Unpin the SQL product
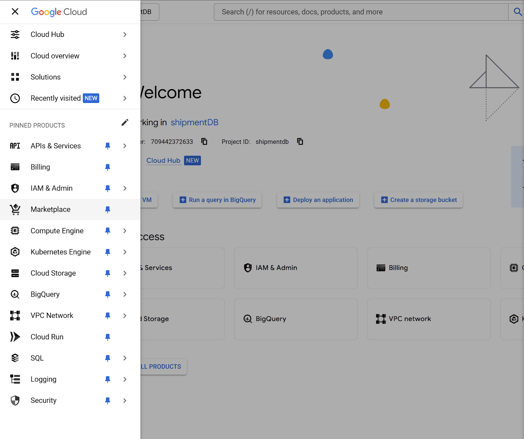524x439 pixels. click(x=107, y=358)
